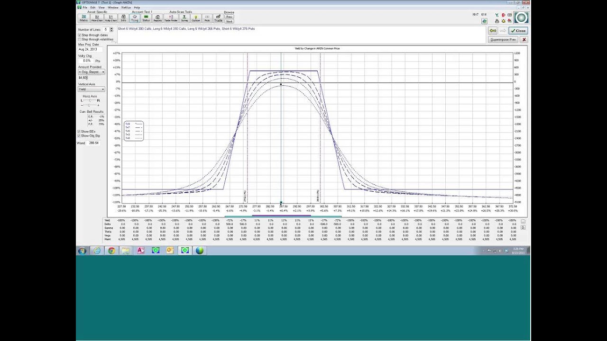The image size is (607, 341).
Task: Open the Volty Chart tool
Action: [110, 18]
